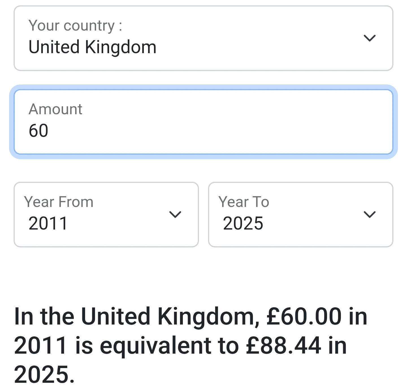Click the 2025 year value
This screenshot has width=407, height=387.
[x=243, y=223]
